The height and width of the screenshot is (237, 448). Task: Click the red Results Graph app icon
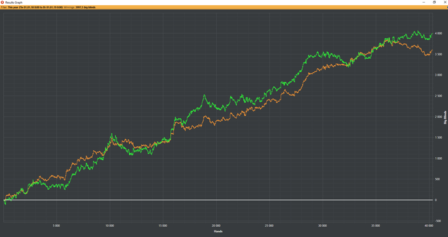[x=3, y=3]
